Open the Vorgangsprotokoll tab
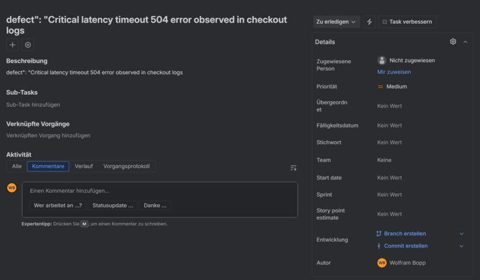This screenshot has height=280, width=480. (126, 166)
